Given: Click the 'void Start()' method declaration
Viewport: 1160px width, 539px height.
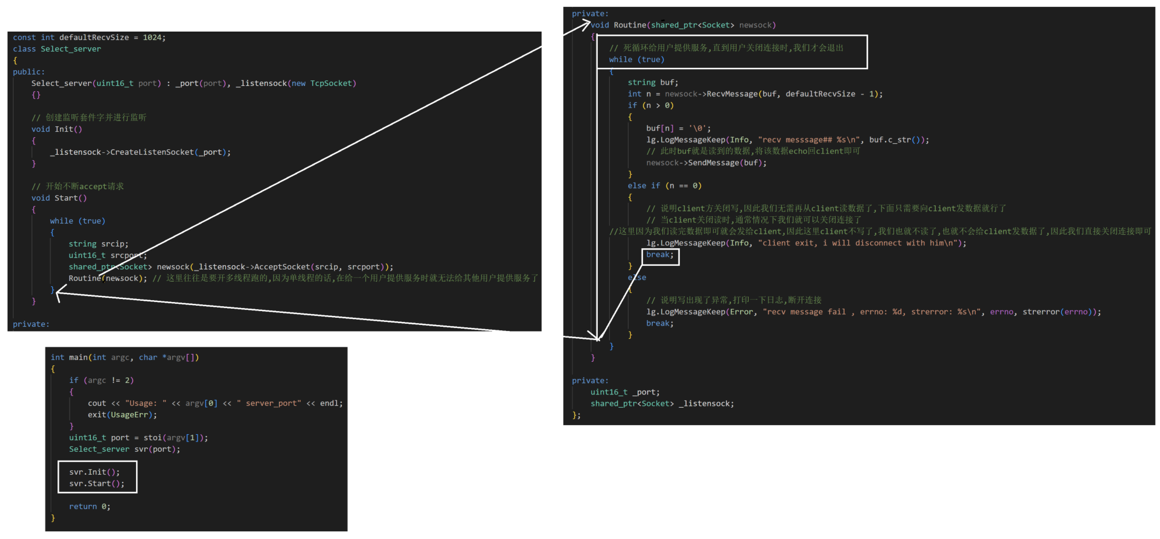Looking at the screenshot, I should pos(59,198).
